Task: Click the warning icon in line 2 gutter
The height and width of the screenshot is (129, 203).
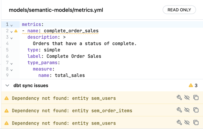Action: click(x=16, y=31)
